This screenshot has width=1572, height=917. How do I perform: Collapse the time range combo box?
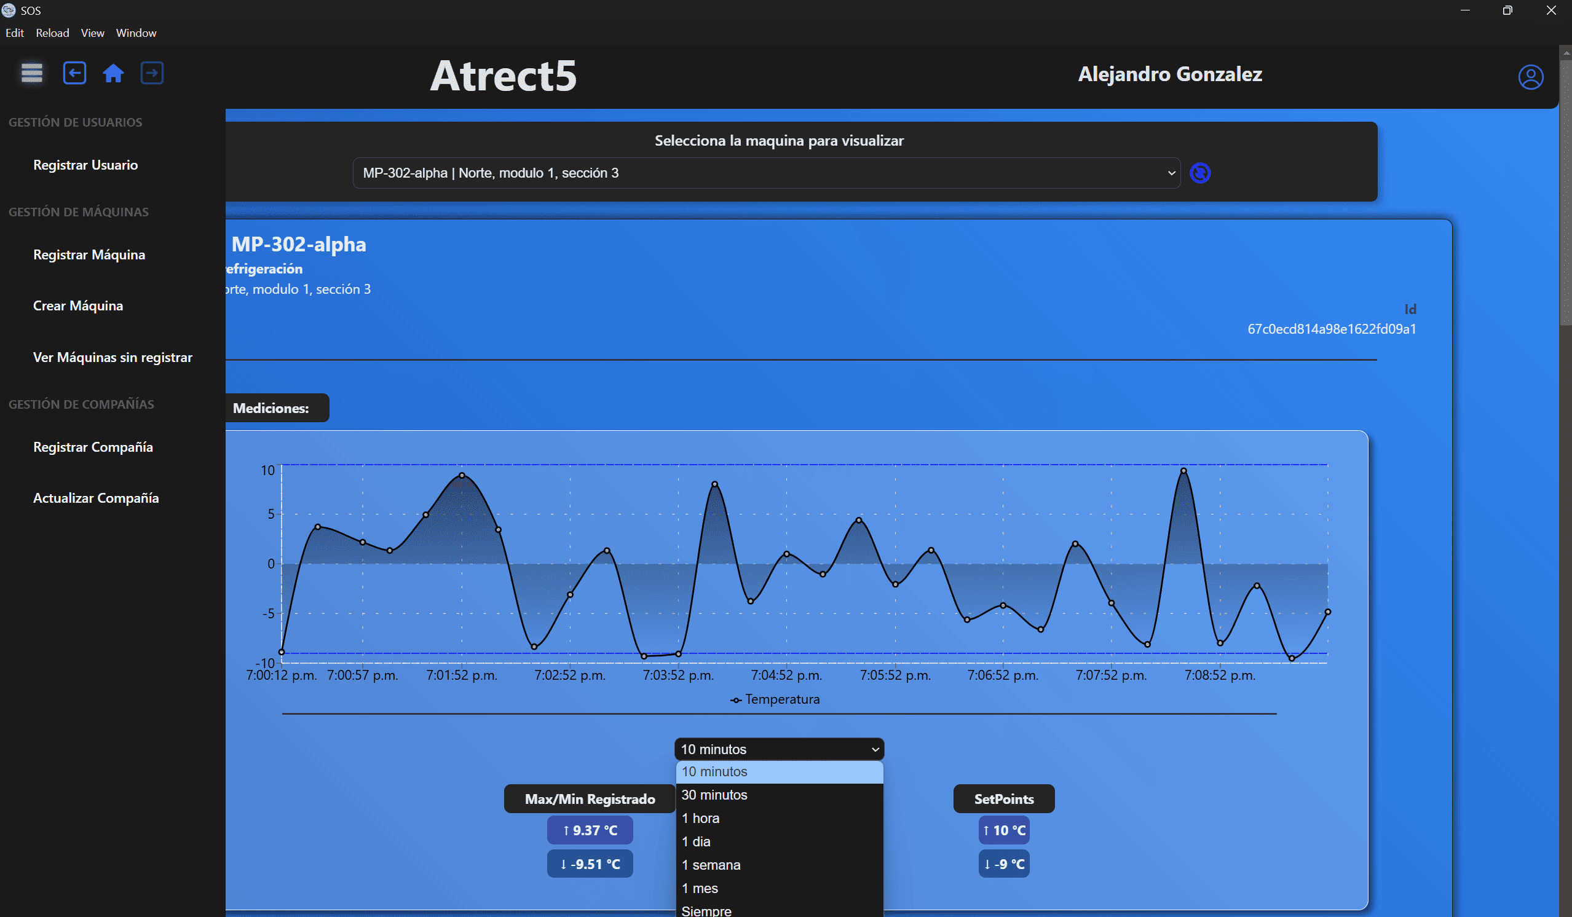(x=779, y=749)
